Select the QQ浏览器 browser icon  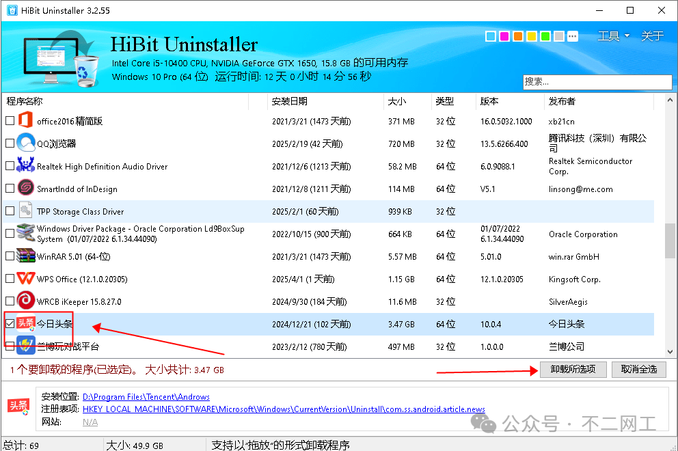tap(26, 143)
